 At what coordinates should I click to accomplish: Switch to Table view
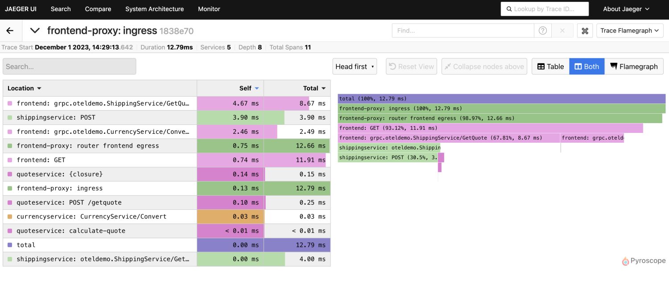550,66
